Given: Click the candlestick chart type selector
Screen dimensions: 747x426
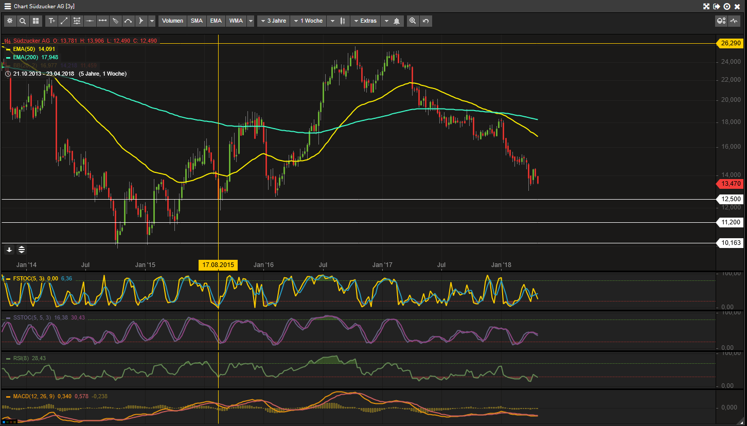Looking at the screenshot, I should click(342, 21).
